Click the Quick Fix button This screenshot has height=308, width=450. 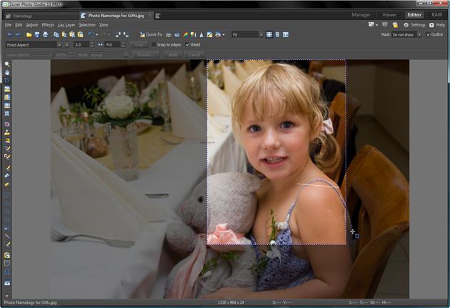coord(151,35)
